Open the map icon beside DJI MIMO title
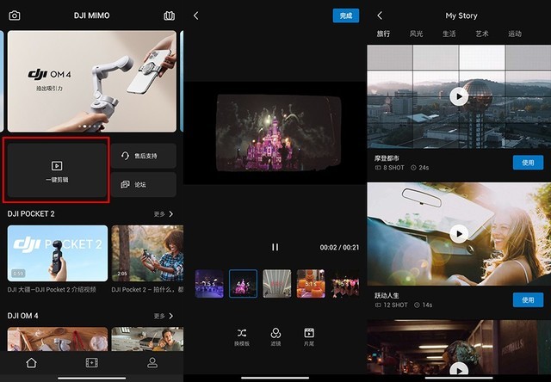The width and height of the screenshot is (551, 382). coord(169,15)
